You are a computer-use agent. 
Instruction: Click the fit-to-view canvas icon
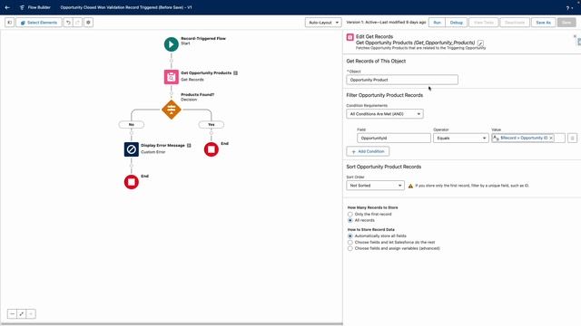pyautogui.click(x=22, y=314)
